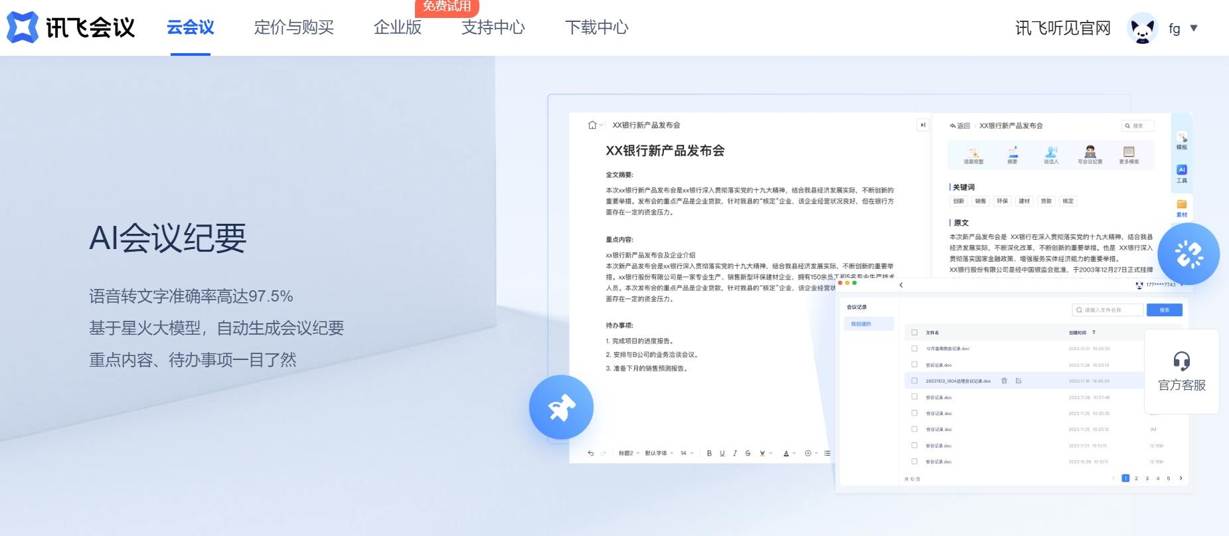Toggle the select-all checkbox beside 文件名

point(914,332)
